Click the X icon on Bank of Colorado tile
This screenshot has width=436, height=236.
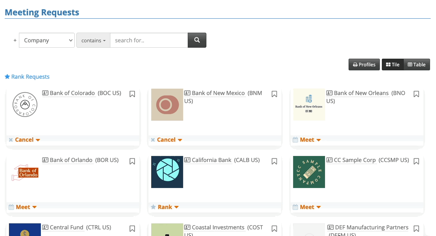point(11,140)
